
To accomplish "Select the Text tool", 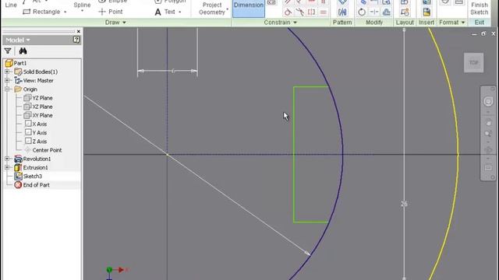I will click(165, 12).
